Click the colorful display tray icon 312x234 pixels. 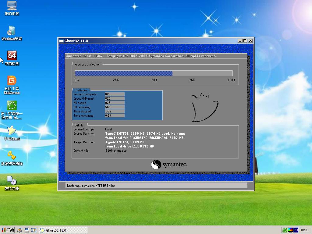coord(290,230)
